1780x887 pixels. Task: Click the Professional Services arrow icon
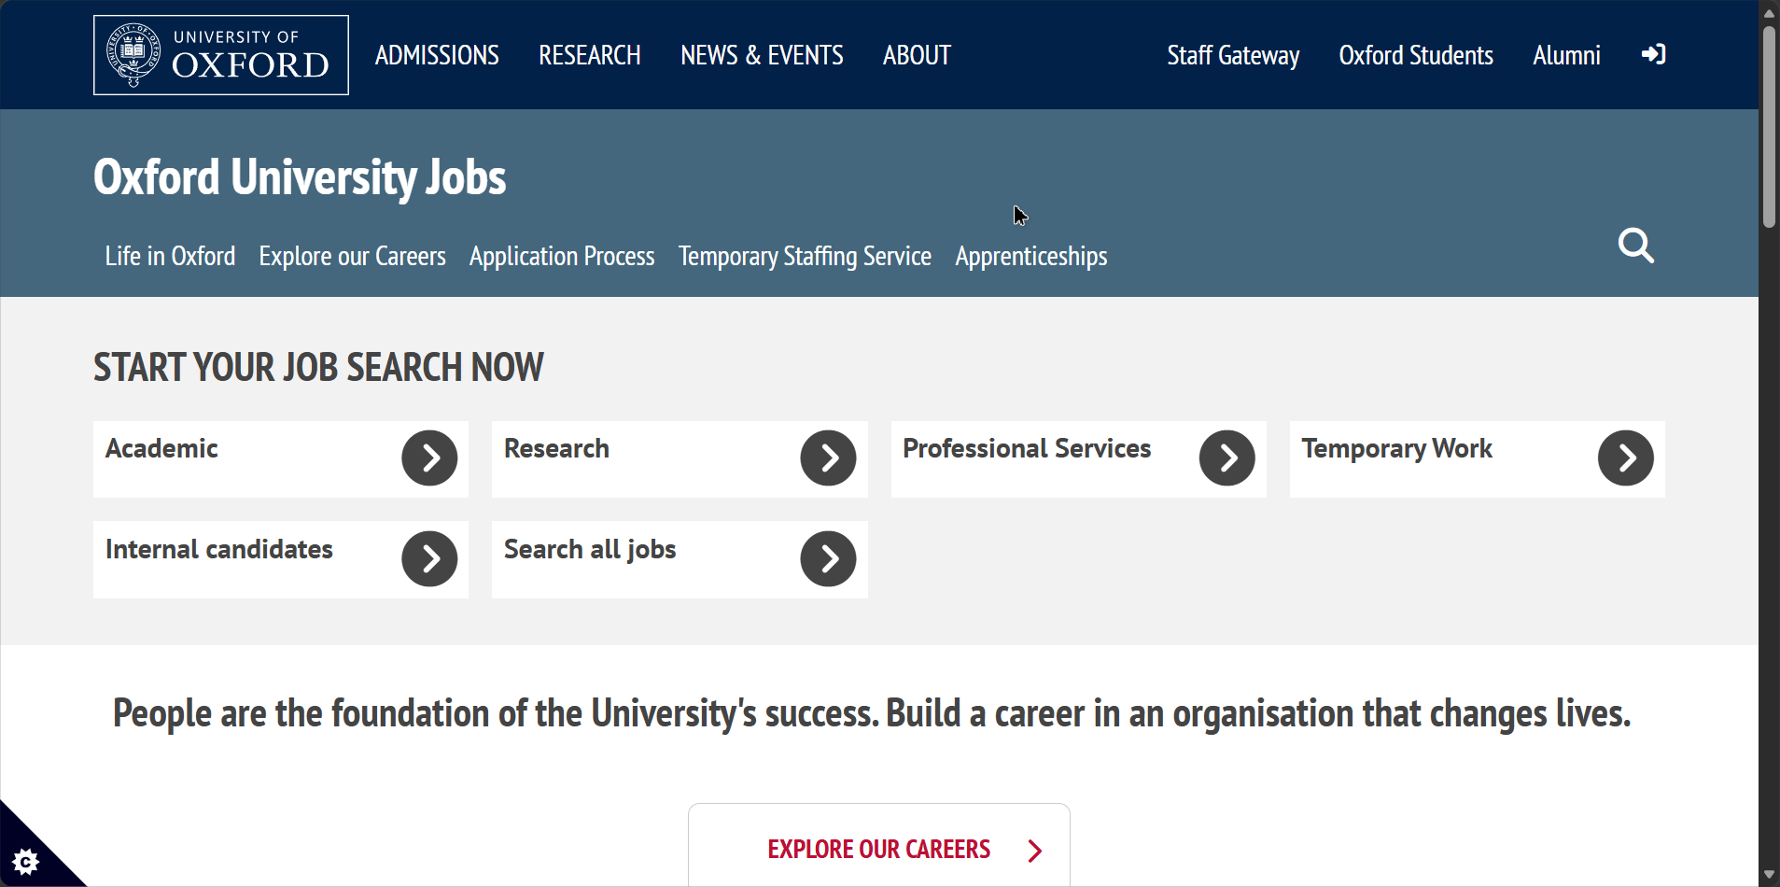coord(1226,458)
